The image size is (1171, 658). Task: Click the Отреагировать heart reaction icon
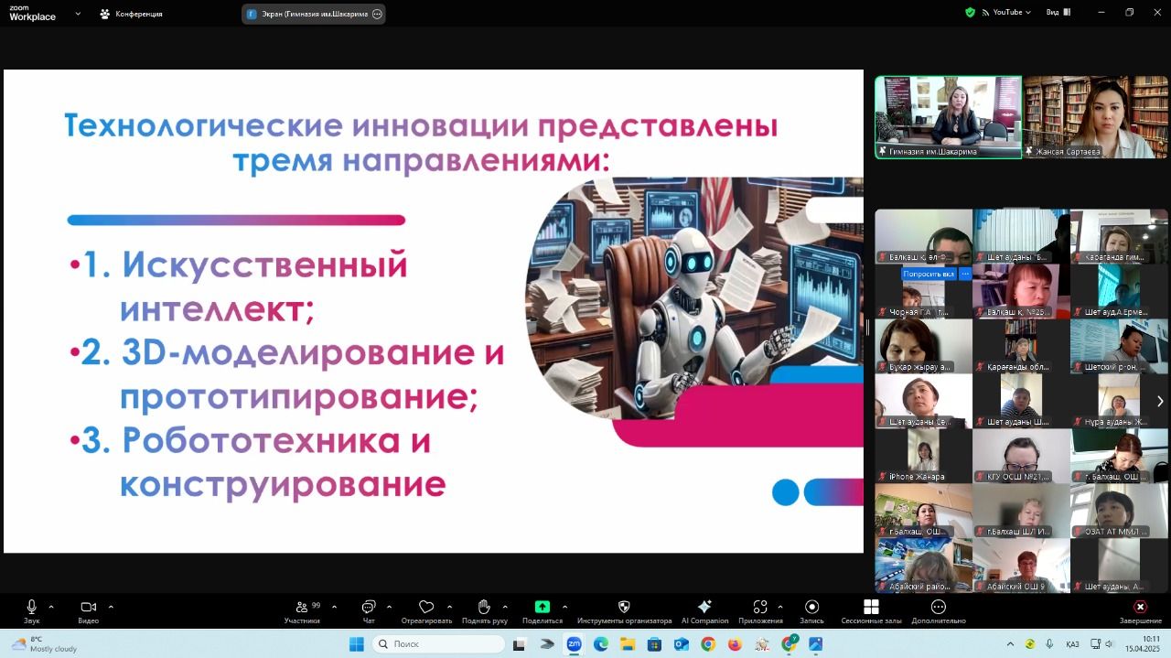tap(425, 609)
